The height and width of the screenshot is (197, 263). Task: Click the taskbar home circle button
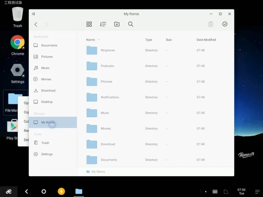pyautogui.click(x=44, y=191)
